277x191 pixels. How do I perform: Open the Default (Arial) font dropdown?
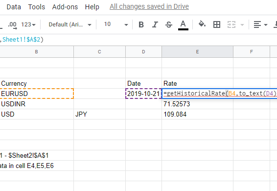tap(70, 24)
